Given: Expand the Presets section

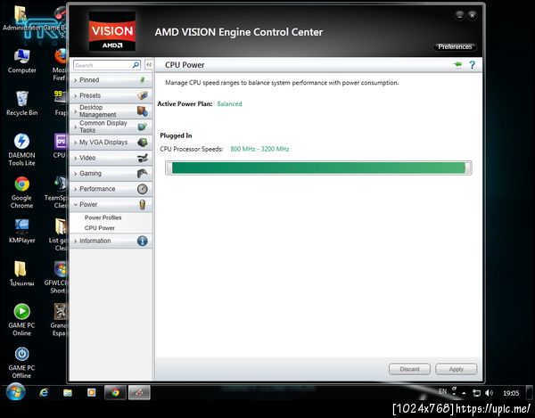Looking at the screenshot, I should tap(111, 95).
